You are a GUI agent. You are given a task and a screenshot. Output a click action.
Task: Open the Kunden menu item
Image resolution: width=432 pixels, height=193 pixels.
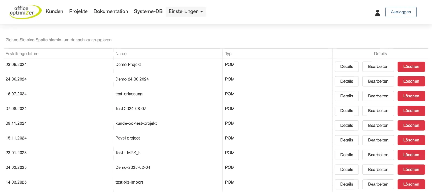[x=54, y=11]
